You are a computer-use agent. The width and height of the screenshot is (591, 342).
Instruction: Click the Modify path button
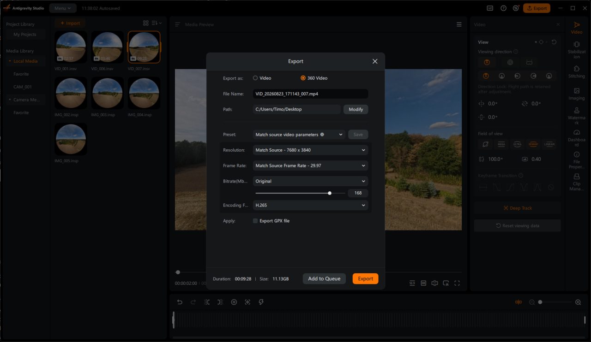pos(356,109)
